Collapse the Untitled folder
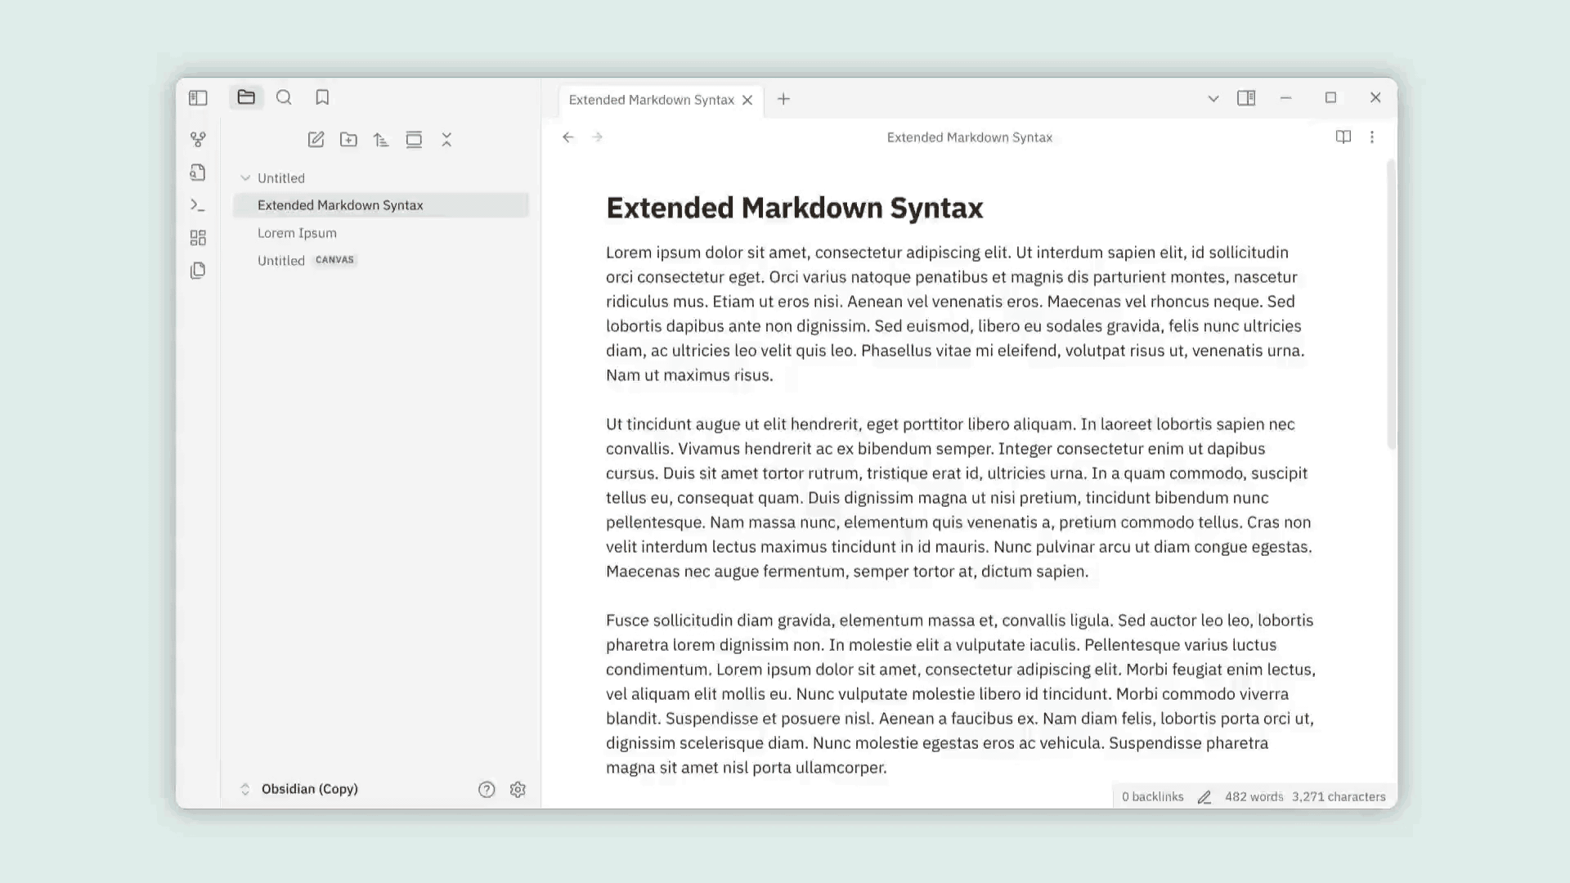Screen dimensions: 1570x883 [x=245, y=178]
